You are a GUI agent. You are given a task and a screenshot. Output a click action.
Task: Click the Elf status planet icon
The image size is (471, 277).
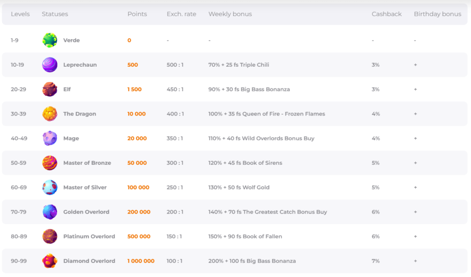pos(50,89)
